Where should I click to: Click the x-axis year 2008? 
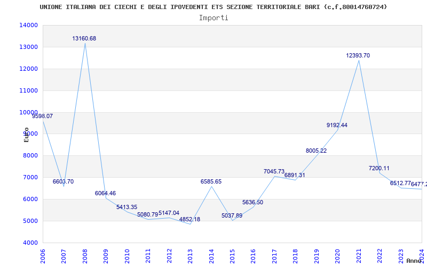[85, 256]
